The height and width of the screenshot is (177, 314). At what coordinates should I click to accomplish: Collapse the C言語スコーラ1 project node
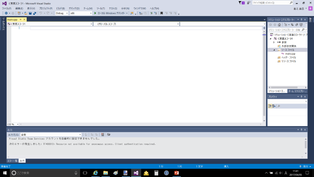(270, 39)
